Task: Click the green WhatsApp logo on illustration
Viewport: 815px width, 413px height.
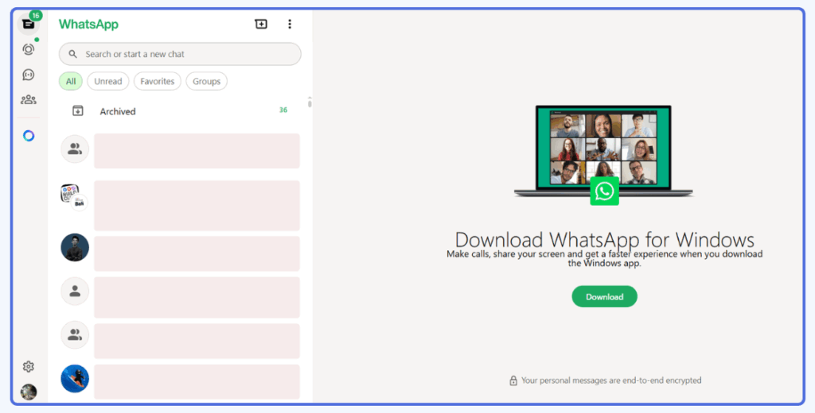Action: [605, 191]
